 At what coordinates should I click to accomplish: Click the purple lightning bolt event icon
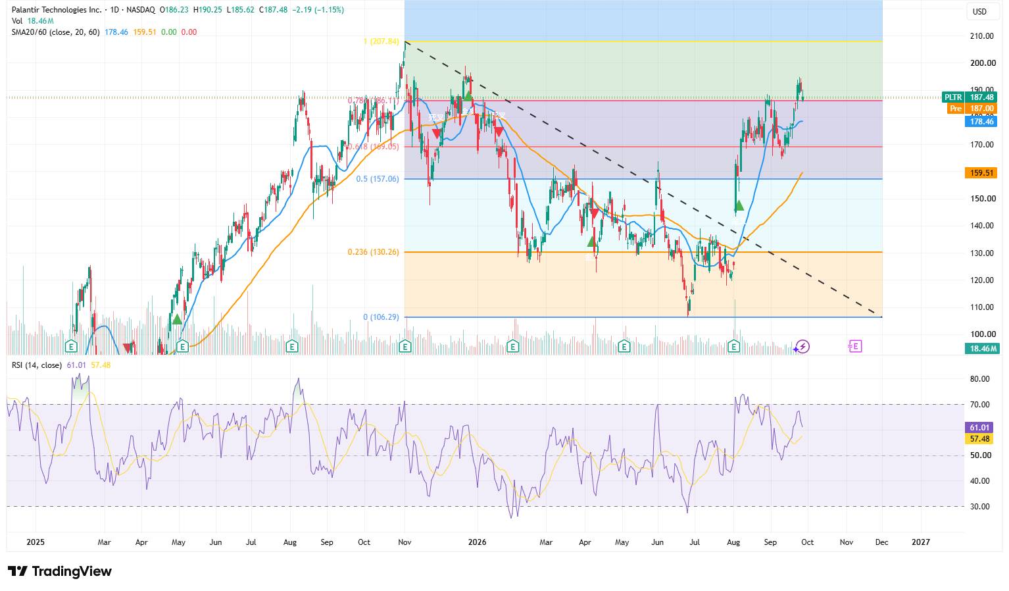pyautogui.click(x=802, y=346)
